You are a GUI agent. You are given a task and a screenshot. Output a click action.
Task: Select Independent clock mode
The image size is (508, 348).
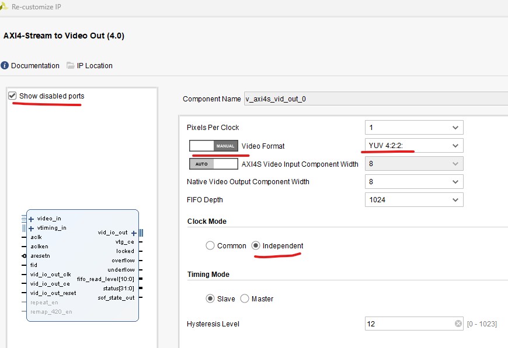[x=256, y=246]
